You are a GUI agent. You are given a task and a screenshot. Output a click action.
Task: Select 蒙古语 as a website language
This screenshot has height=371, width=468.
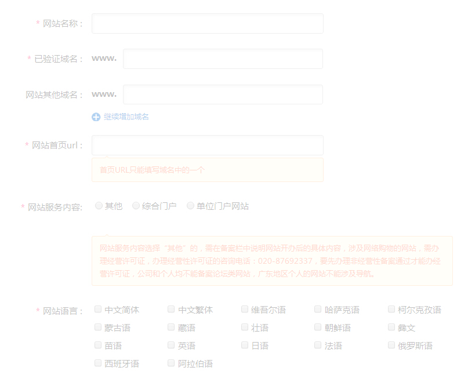tap(97, 327)
